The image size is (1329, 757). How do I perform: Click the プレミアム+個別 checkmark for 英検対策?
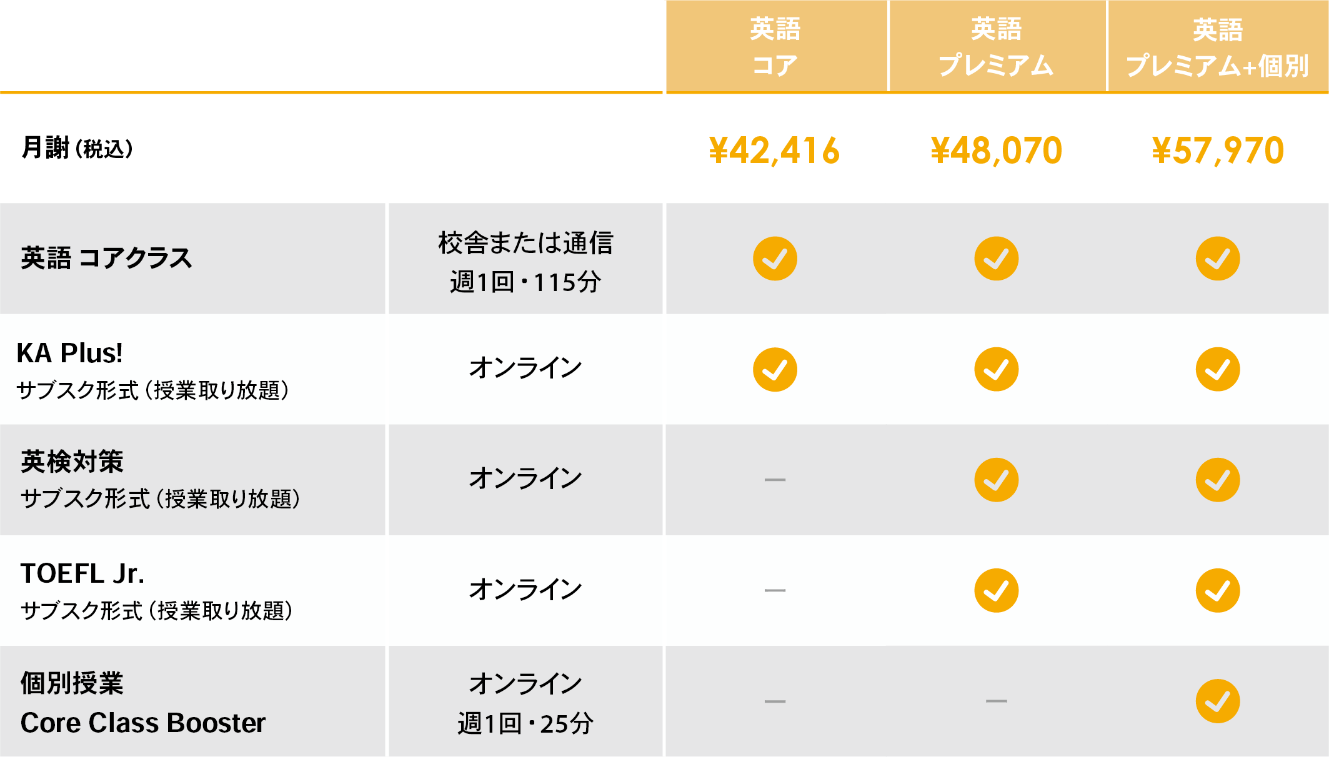(1217, 480)
